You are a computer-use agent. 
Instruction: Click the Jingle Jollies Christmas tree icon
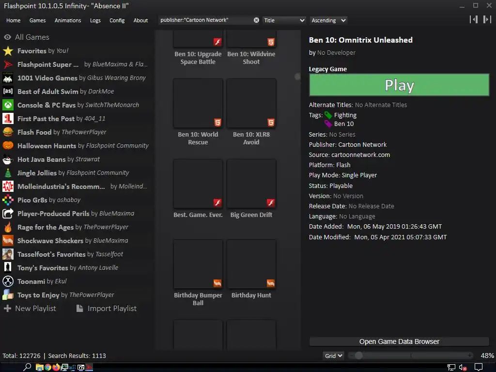coord(8,173)
